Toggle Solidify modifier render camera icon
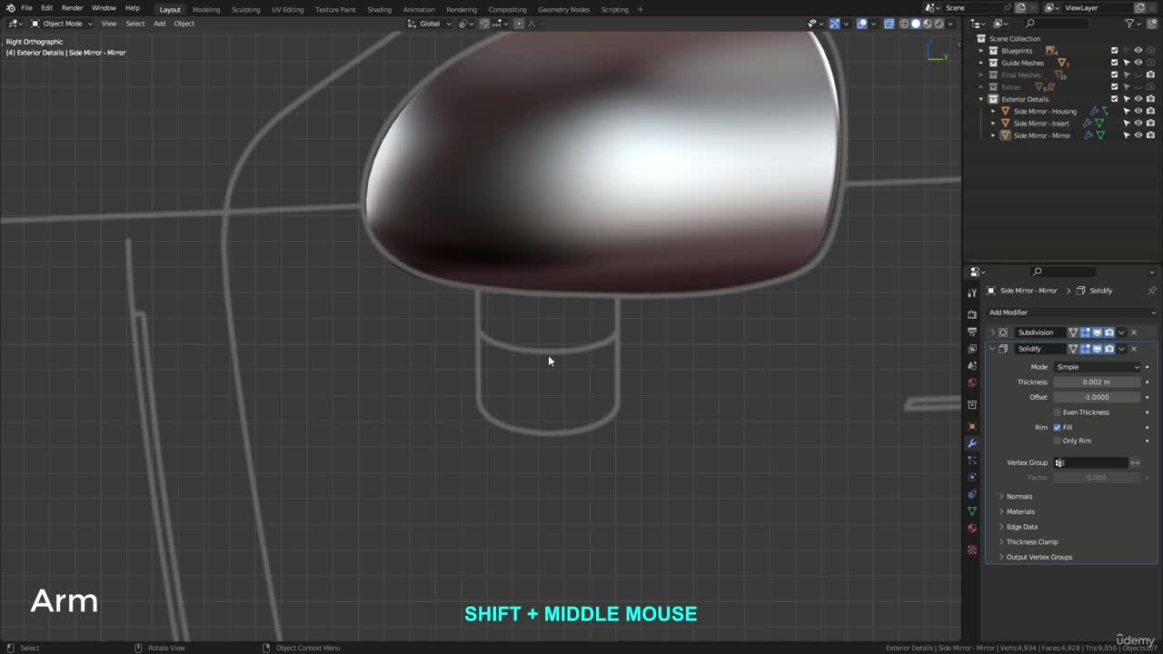1163x654 pixels. (1108, 349)
